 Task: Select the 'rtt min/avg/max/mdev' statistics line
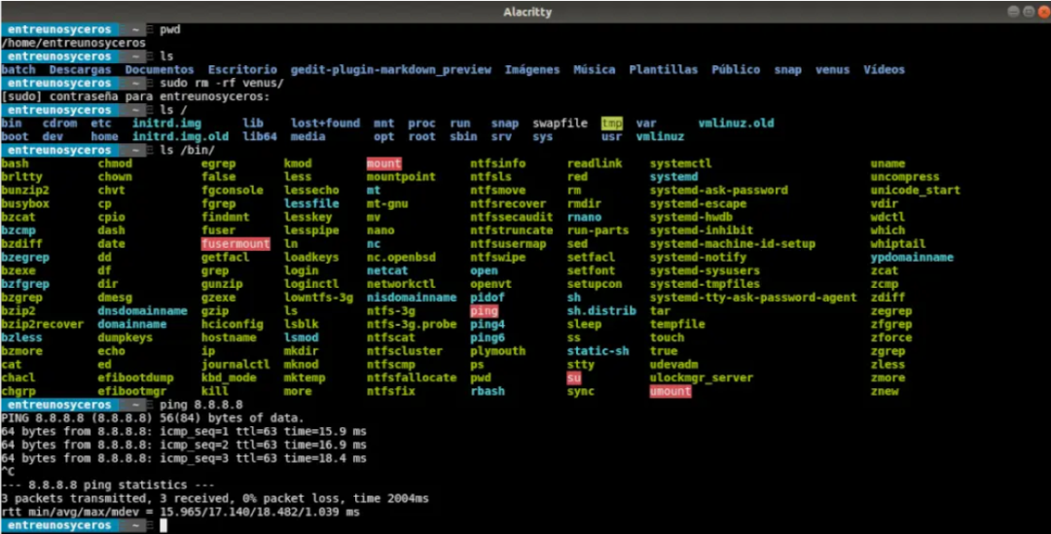[180, 512]
